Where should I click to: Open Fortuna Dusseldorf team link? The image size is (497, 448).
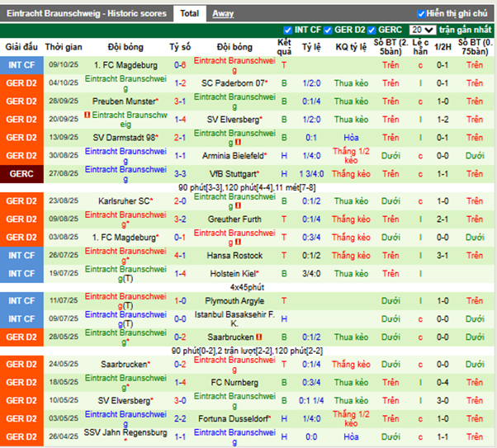(233, 419)
